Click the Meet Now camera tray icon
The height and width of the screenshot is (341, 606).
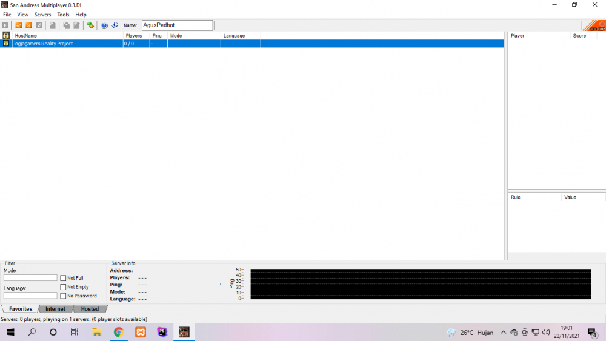(525, 333)
